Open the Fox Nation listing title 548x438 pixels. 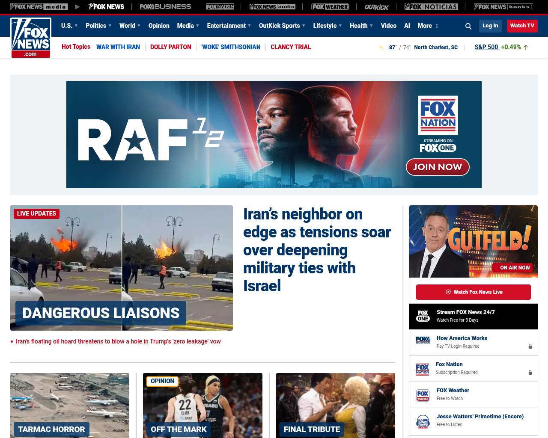click(449, 364)
